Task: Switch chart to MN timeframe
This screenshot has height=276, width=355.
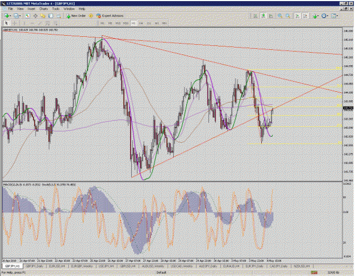Action: coord(164,23)
